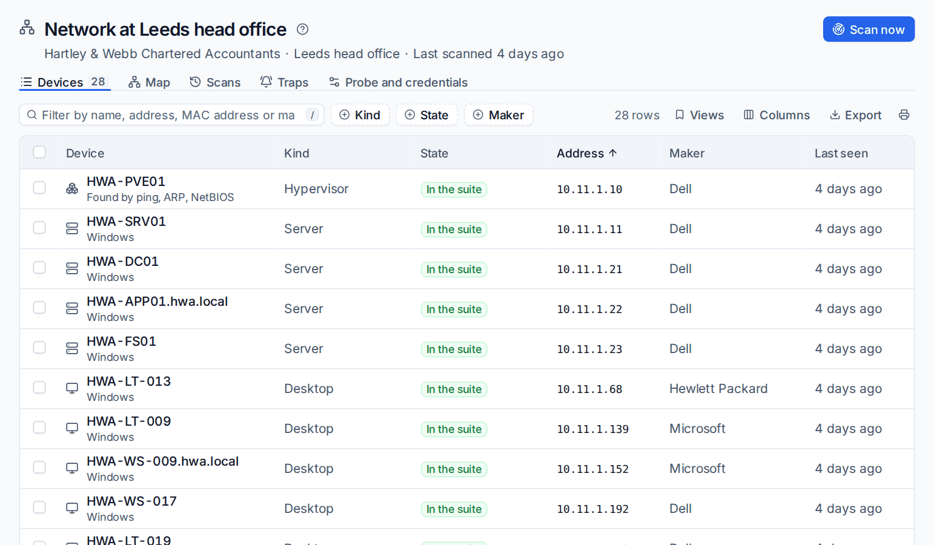The width and height of the screenshot is (934, 545).
Task: Focus the device filter search field
Action: click(x=172, y=115)
